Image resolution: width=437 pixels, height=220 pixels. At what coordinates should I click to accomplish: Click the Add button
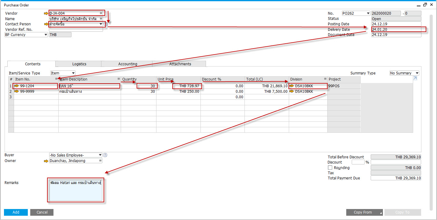pyautogui.click(x=16, y=212)
